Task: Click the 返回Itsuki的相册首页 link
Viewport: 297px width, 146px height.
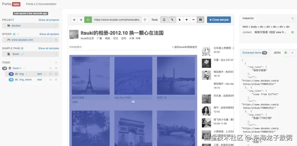Action: [x=185, y=47]
